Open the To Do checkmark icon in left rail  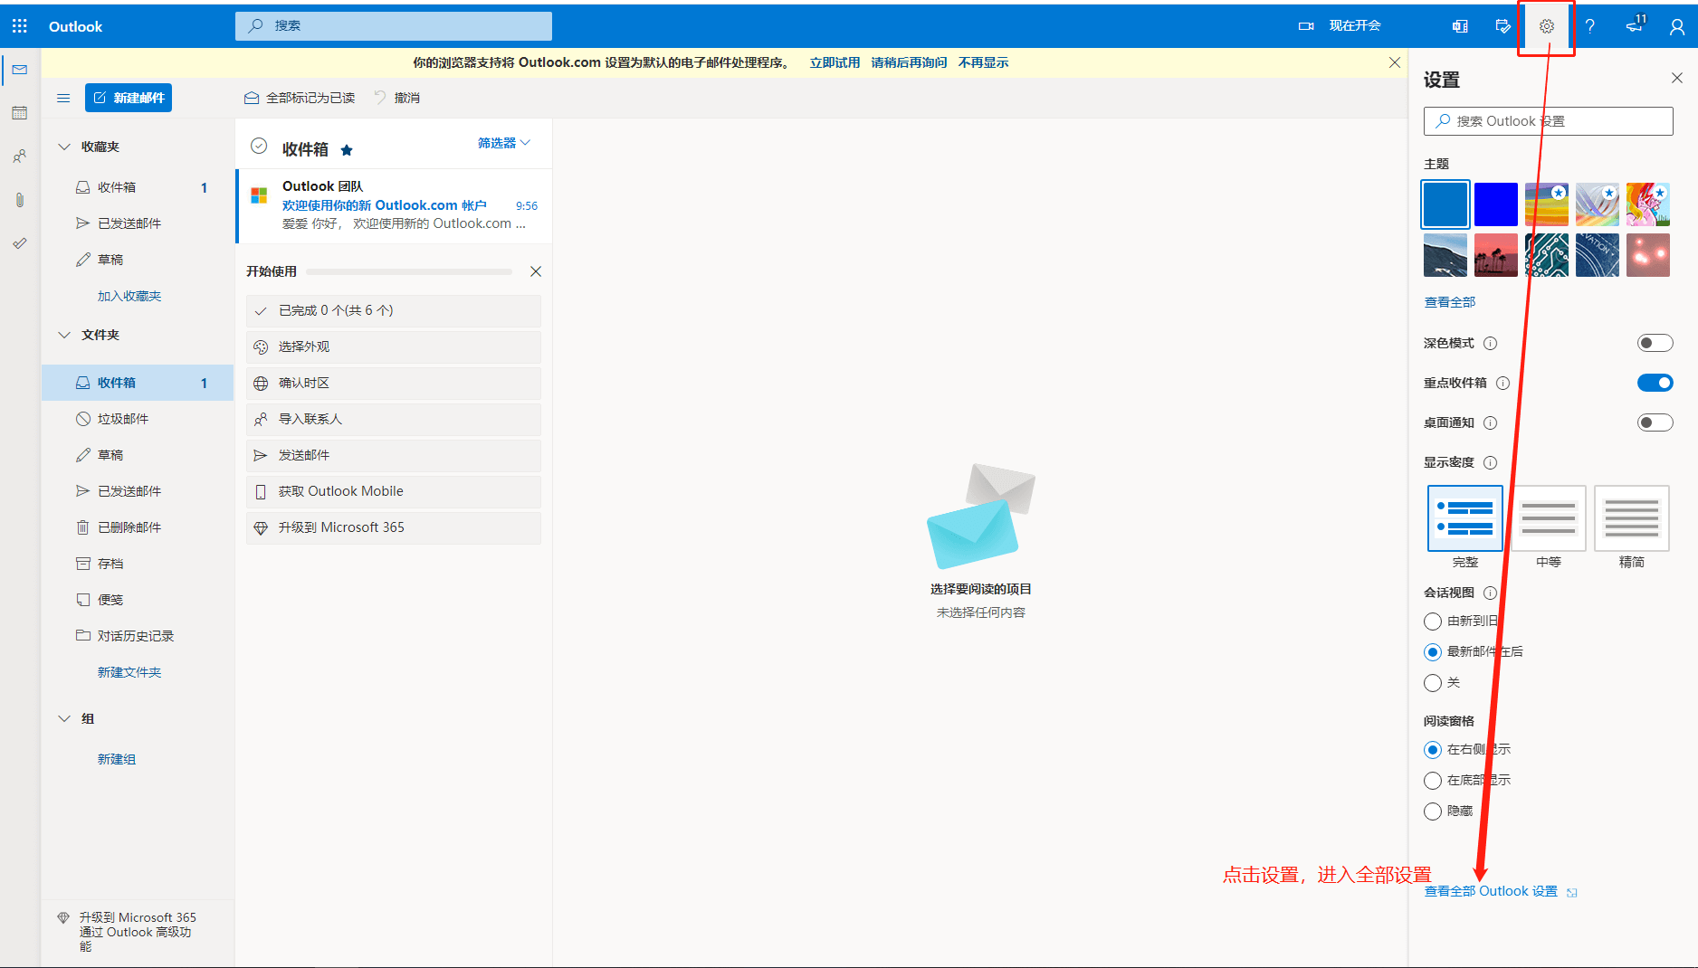(20, 243)
